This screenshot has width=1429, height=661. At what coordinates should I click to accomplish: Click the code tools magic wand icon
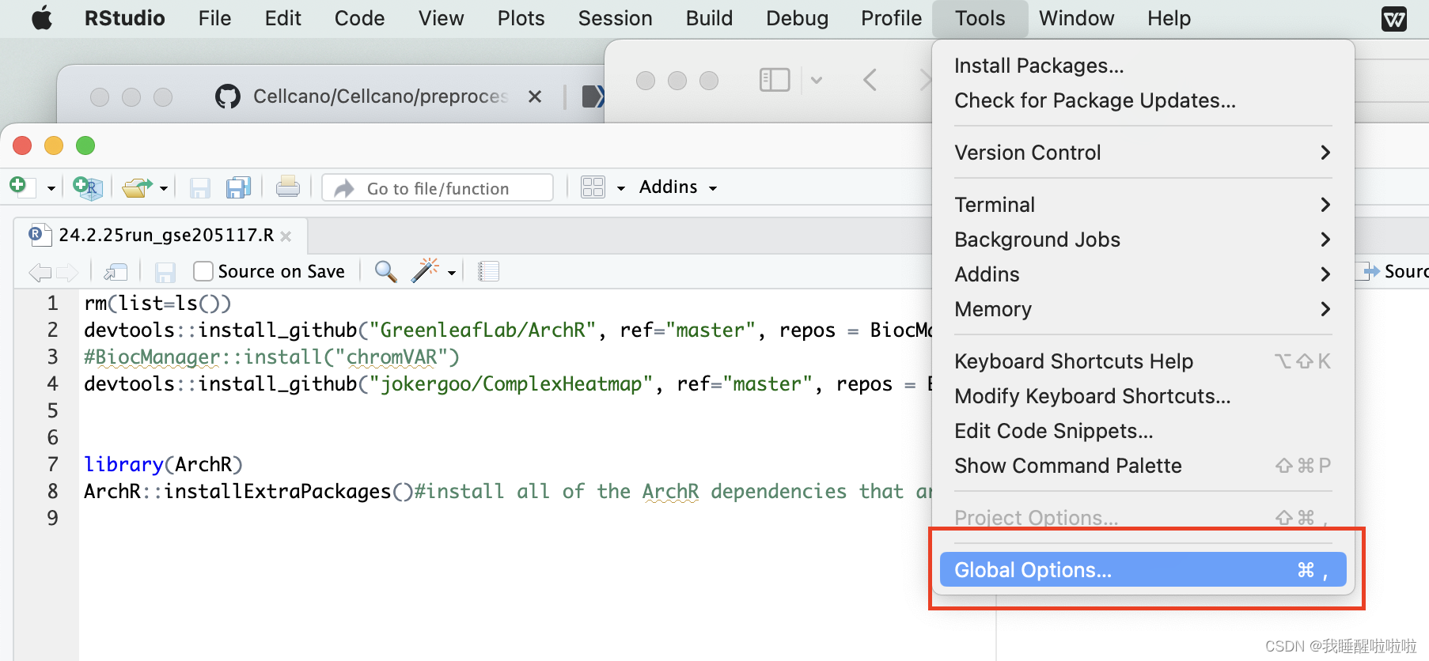(x=425, y=270)
